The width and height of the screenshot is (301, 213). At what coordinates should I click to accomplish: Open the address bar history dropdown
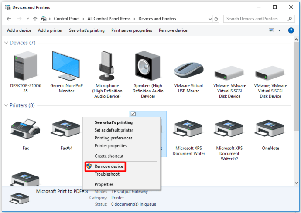(x=210, y=19)
